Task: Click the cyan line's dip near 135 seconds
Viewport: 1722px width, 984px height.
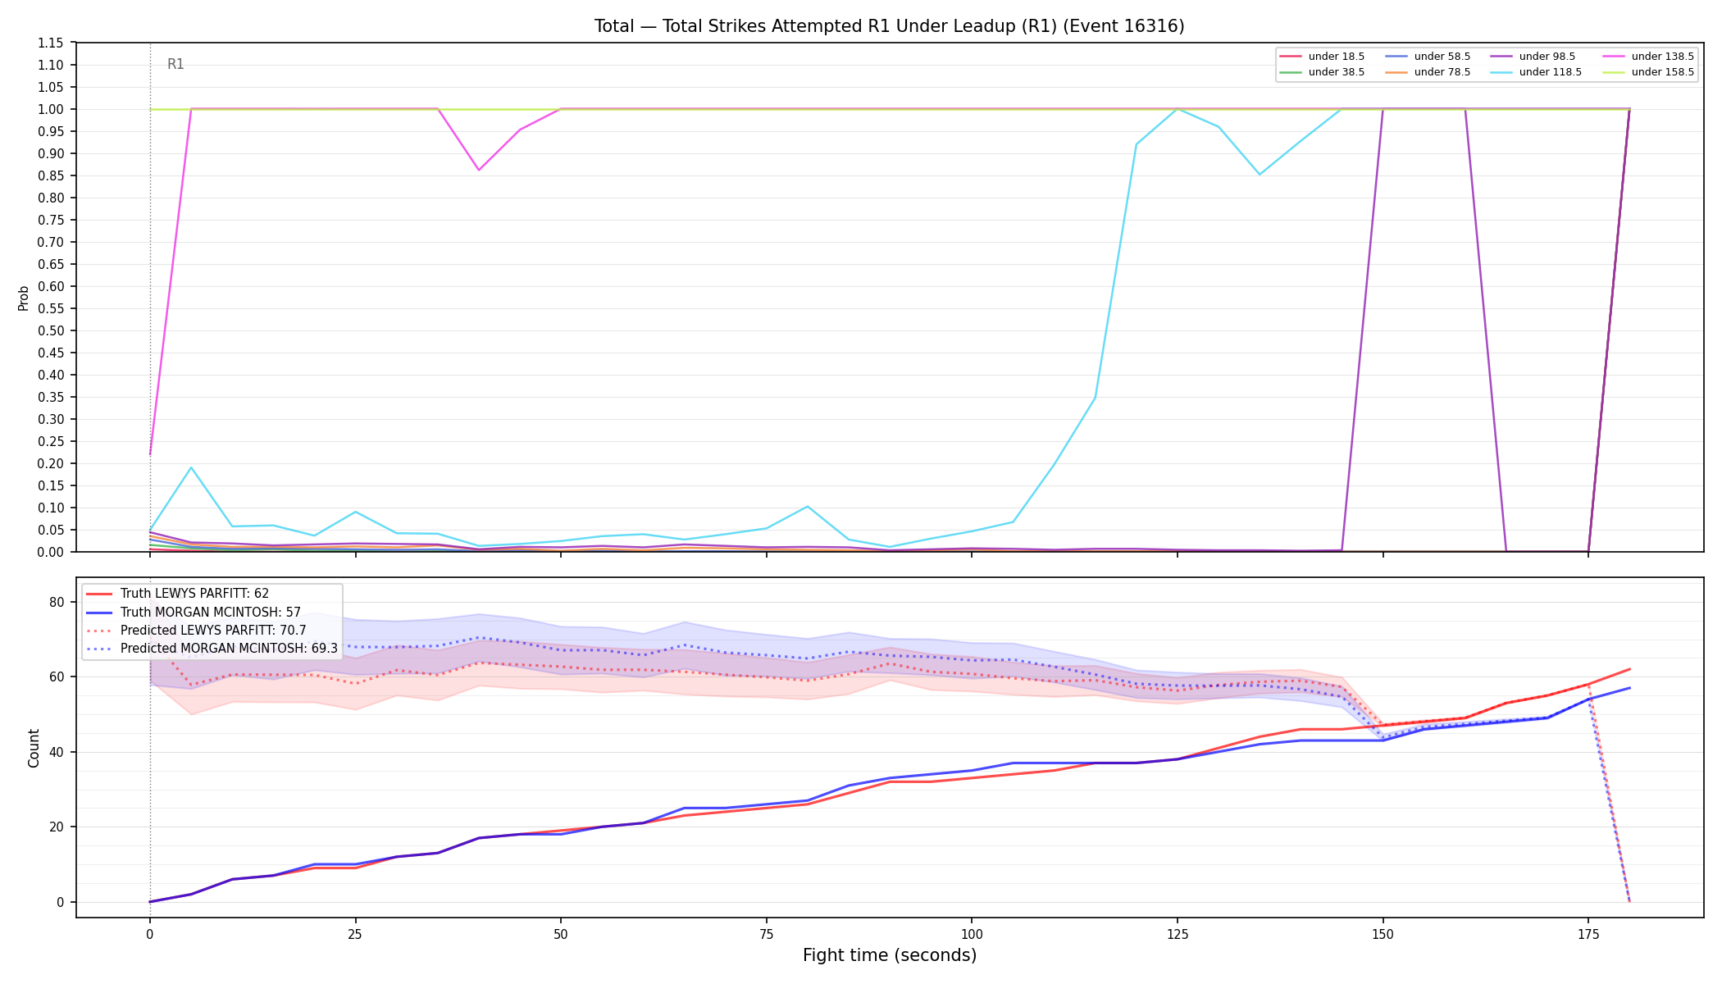Action: 1260,174
